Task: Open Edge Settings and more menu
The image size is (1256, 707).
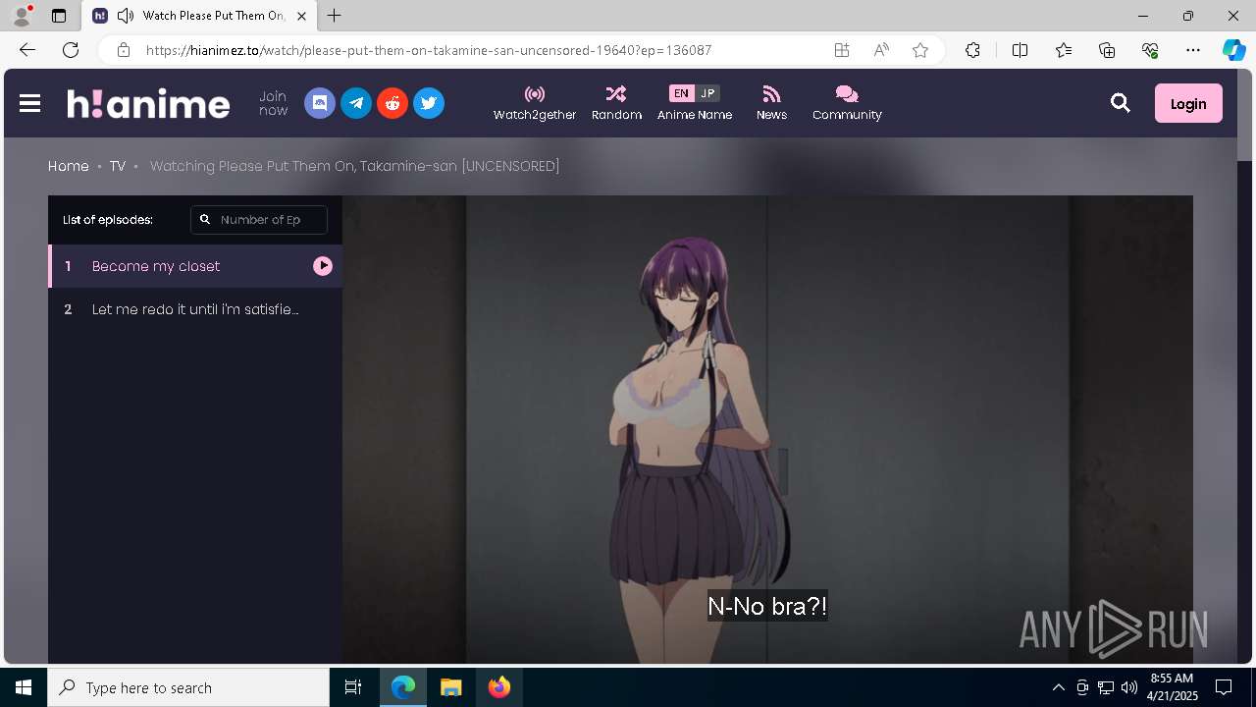Action: click(1193, 50)
